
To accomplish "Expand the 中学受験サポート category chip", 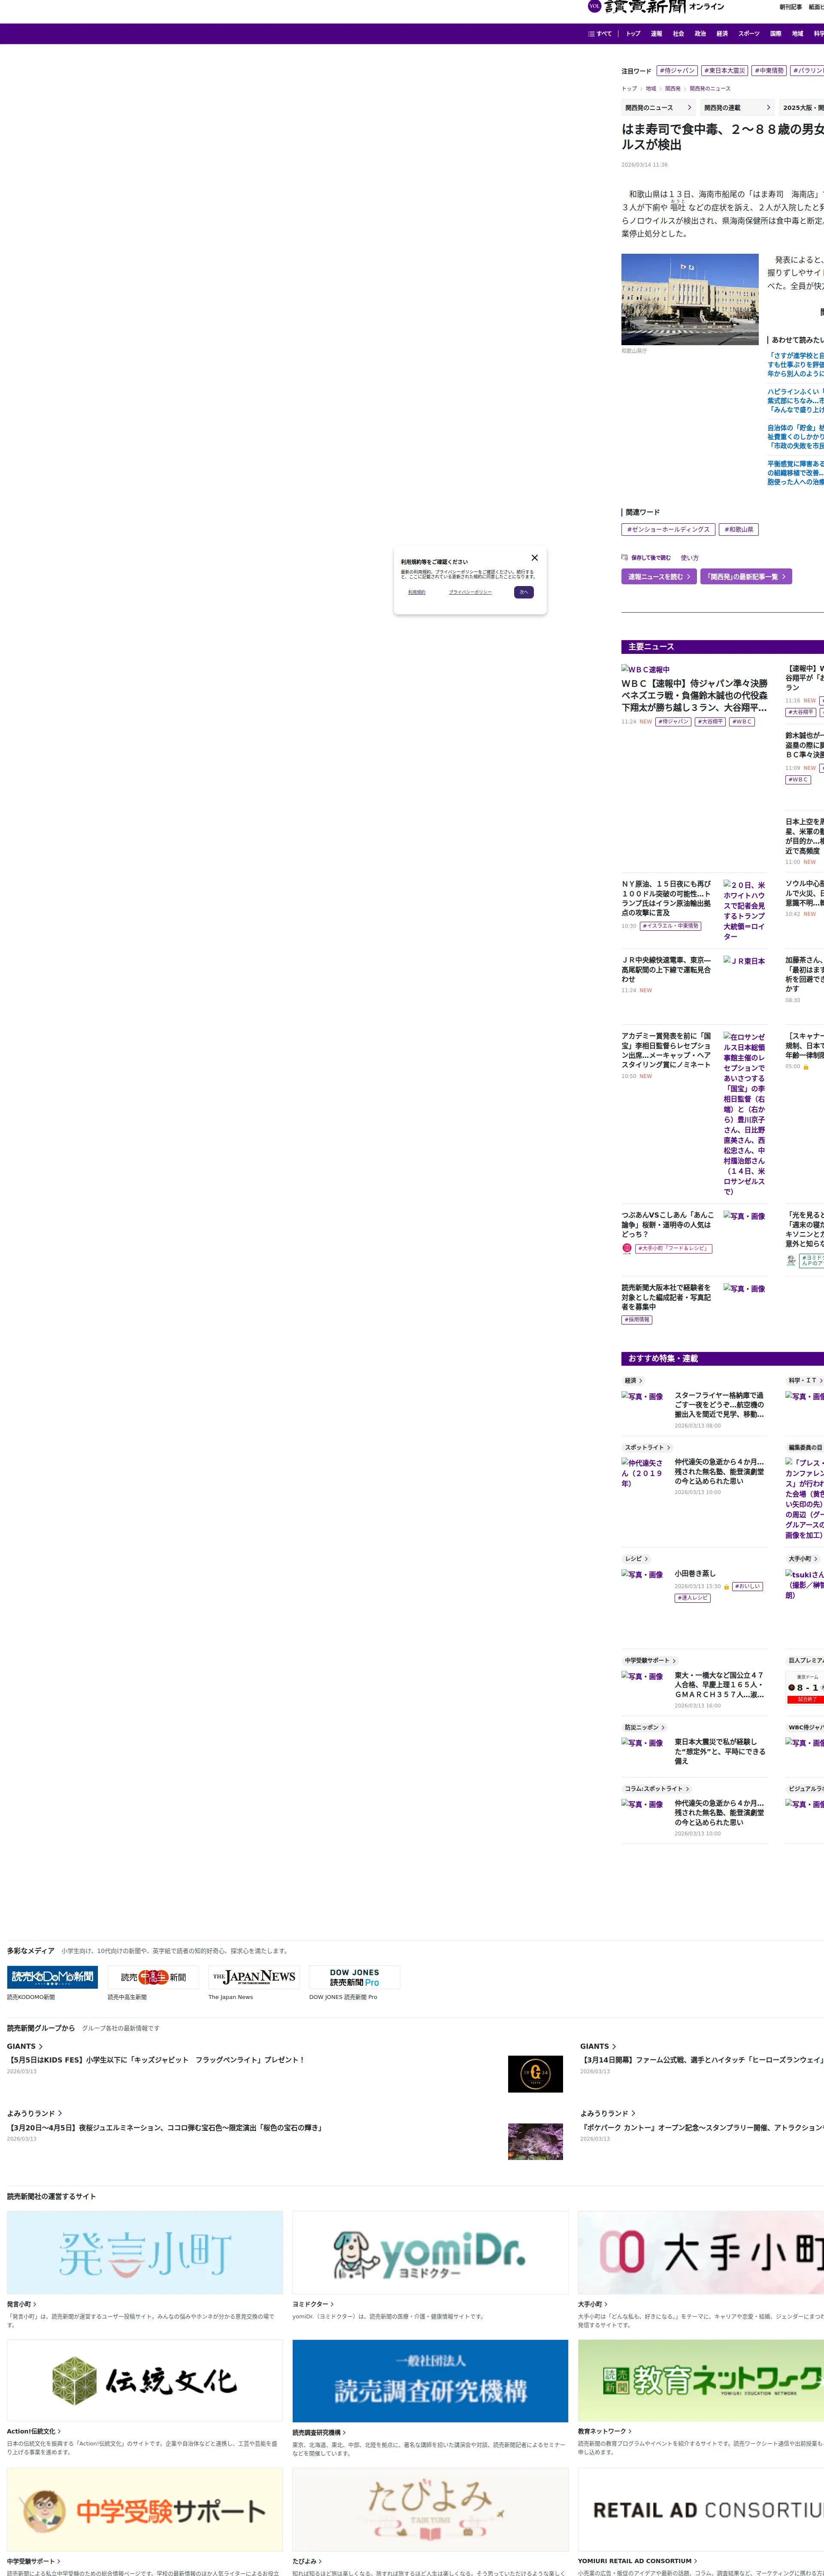I will click(x=650, y=1661).
